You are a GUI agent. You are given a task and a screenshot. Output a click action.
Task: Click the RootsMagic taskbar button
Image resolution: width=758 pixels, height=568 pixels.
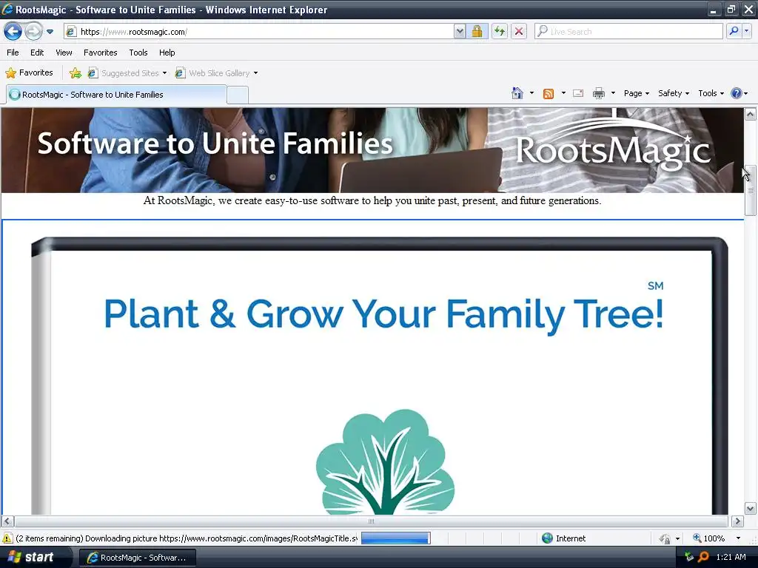(x=137, y=558)
